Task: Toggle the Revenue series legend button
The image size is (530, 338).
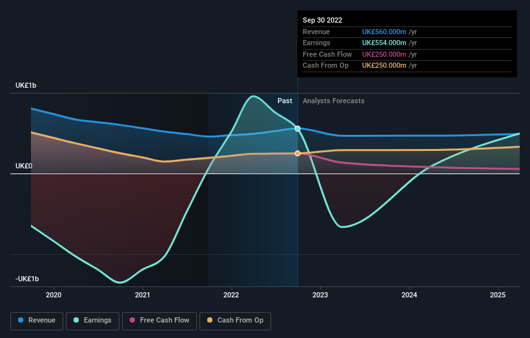Action: [x=37, y=321]
